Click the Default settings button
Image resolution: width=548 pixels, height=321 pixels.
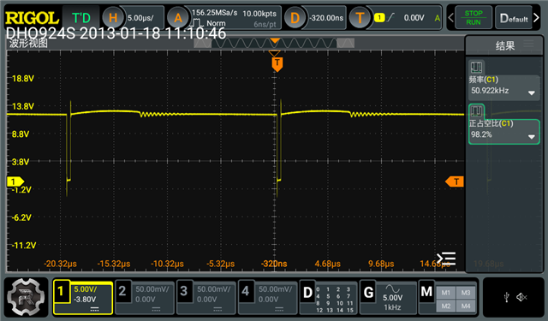point(514,17)
